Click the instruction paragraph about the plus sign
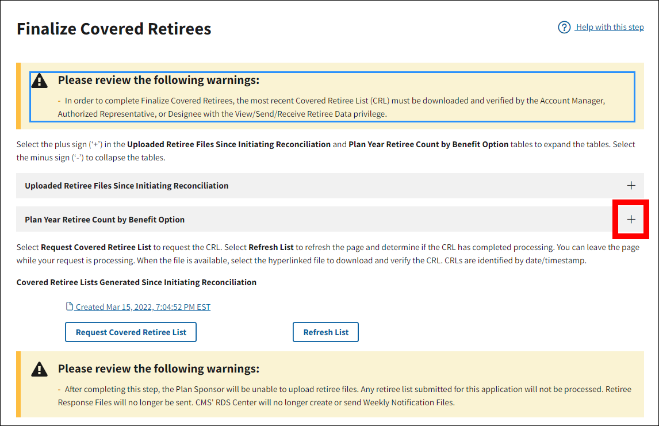 (325, 151)
